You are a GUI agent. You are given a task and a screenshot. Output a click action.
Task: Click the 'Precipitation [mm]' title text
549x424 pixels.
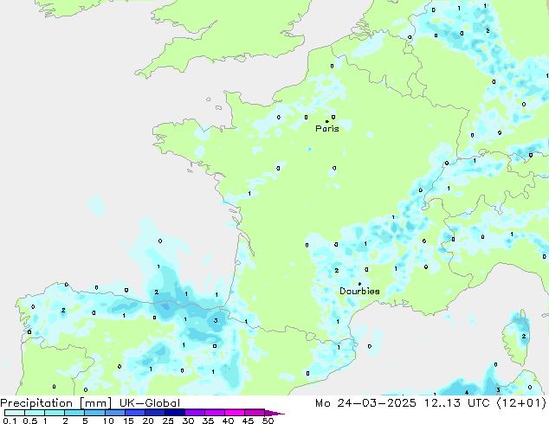(56, 403)
